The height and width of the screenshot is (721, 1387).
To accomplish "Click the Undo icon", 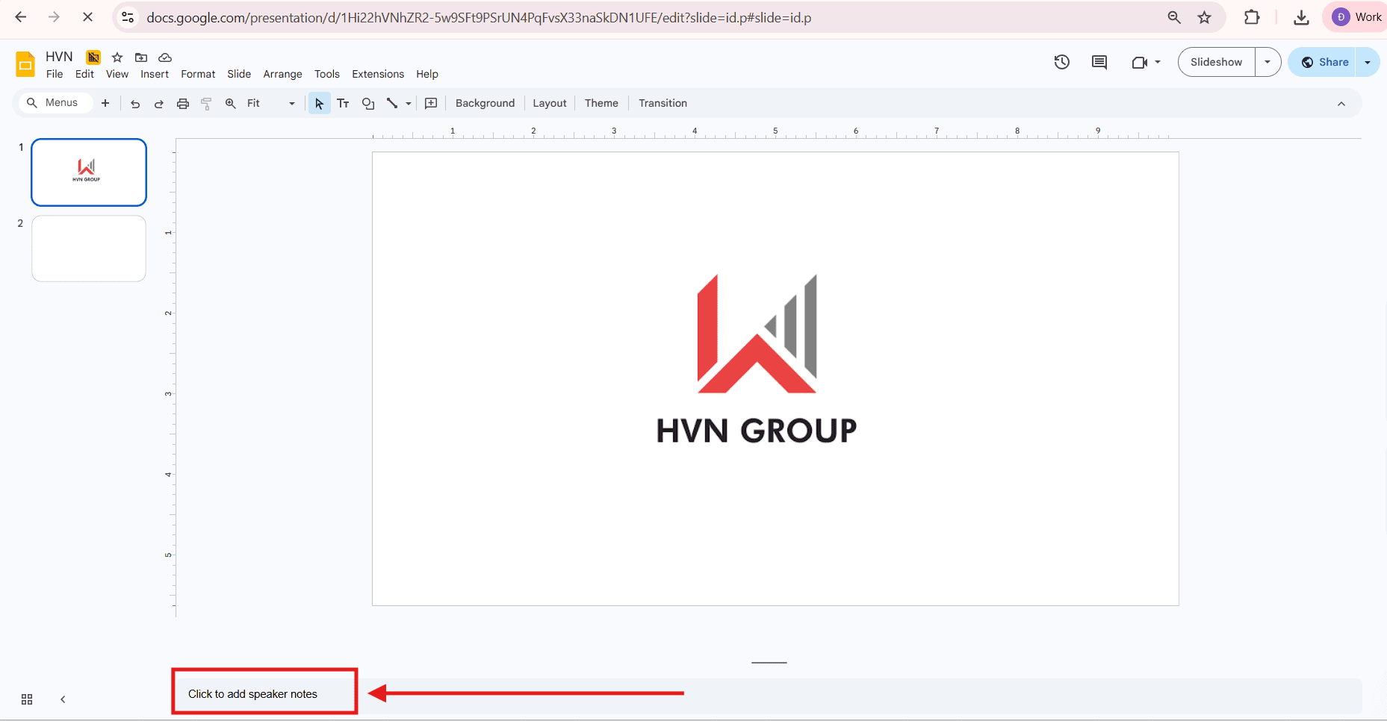I will pos(134,103).
